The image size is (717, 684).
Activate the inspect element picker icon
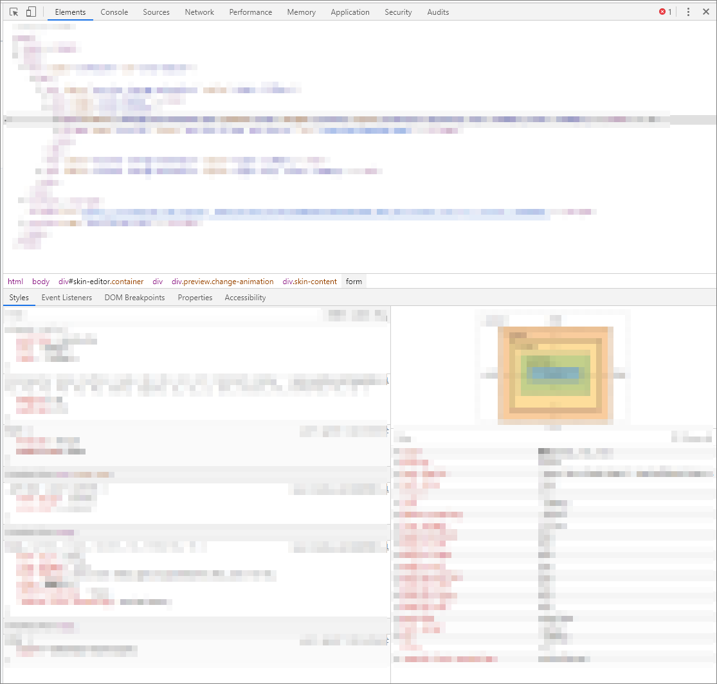tap(14, 12)
